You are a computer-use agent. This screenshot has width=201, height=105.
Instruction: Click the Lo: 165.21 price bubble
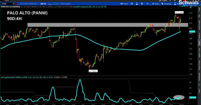point(93,71)
